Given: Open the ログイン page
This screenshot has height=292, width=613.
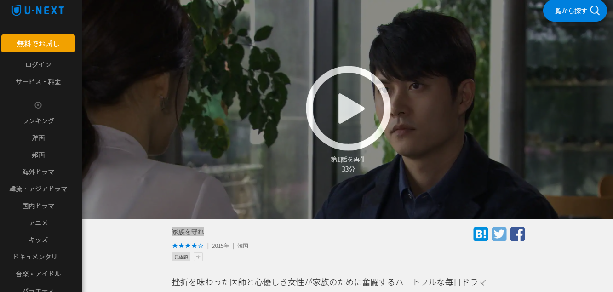Looking at the screenshot, I should pyautogui.click(x=38, y=64).
